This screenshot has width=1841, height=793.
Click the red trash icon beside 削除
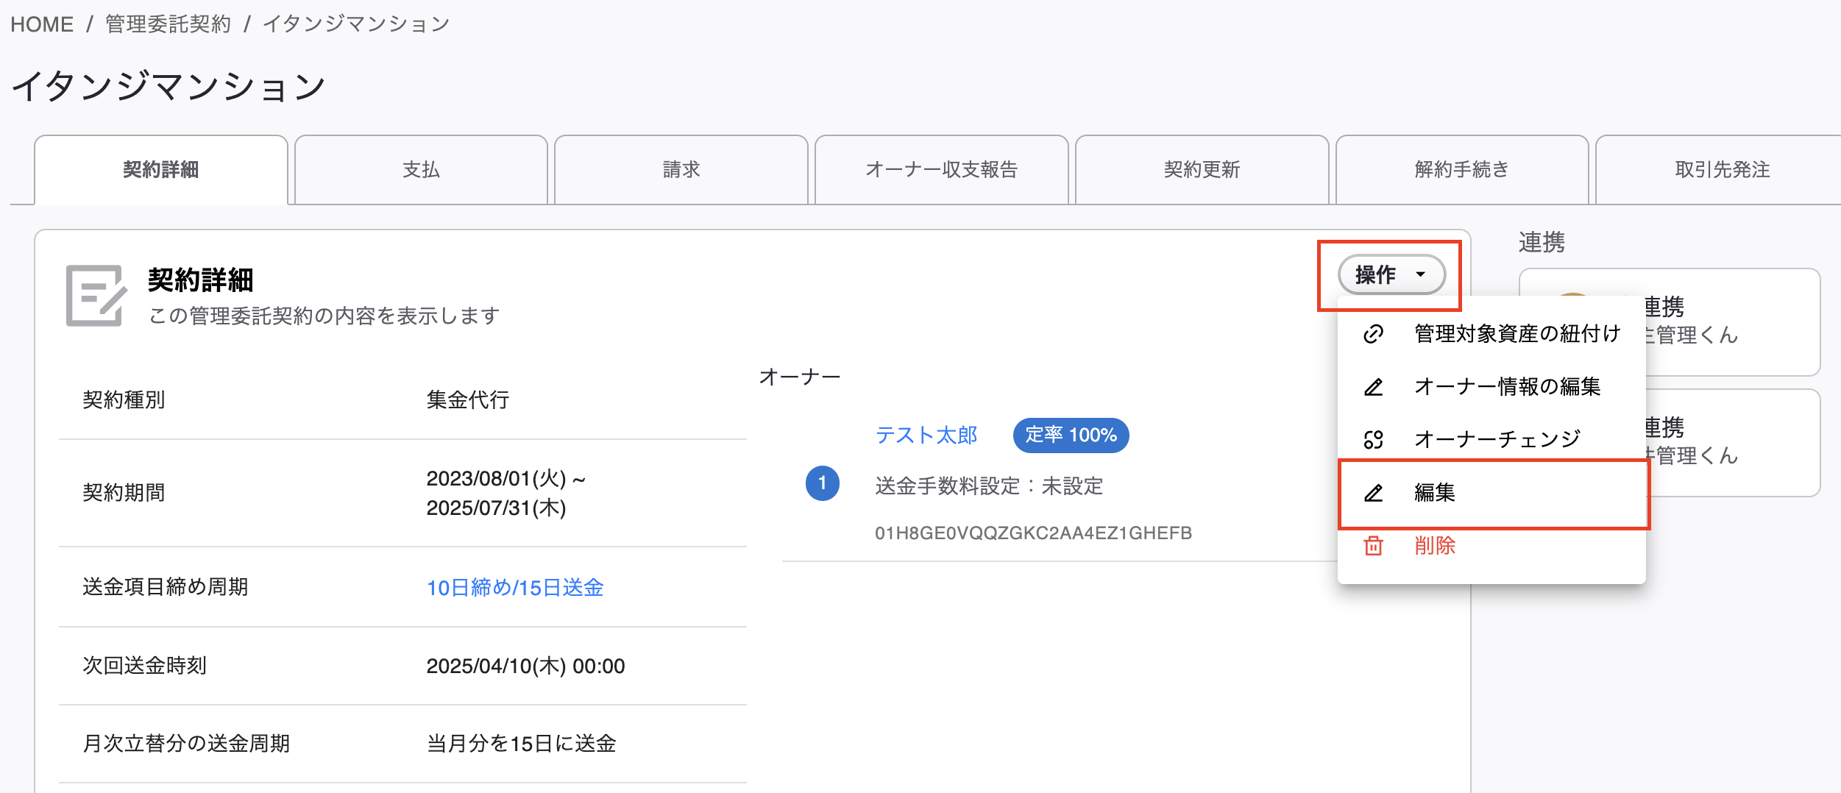tap(1373, 546)
